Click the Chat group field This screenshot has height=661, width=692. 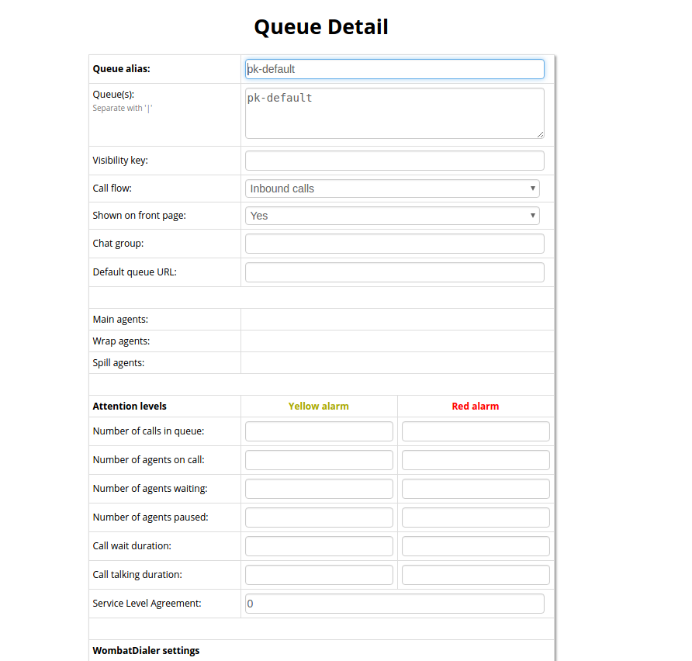click(394, 244)
